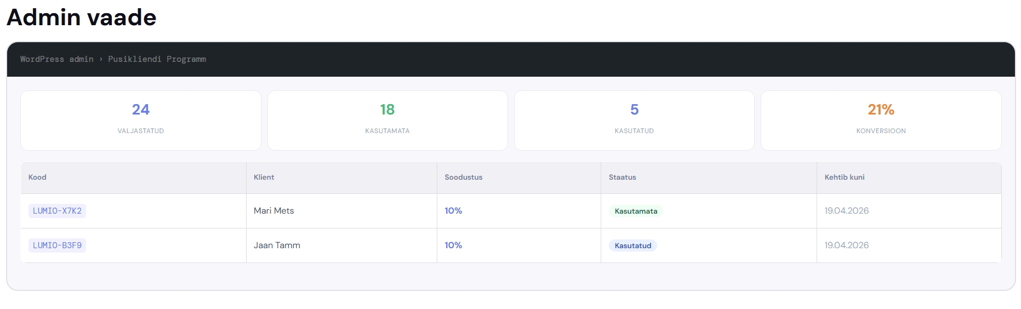
Task: Select the Kasutamata 18 stat card
Action: pyautogui.click(x=387, y=121)
